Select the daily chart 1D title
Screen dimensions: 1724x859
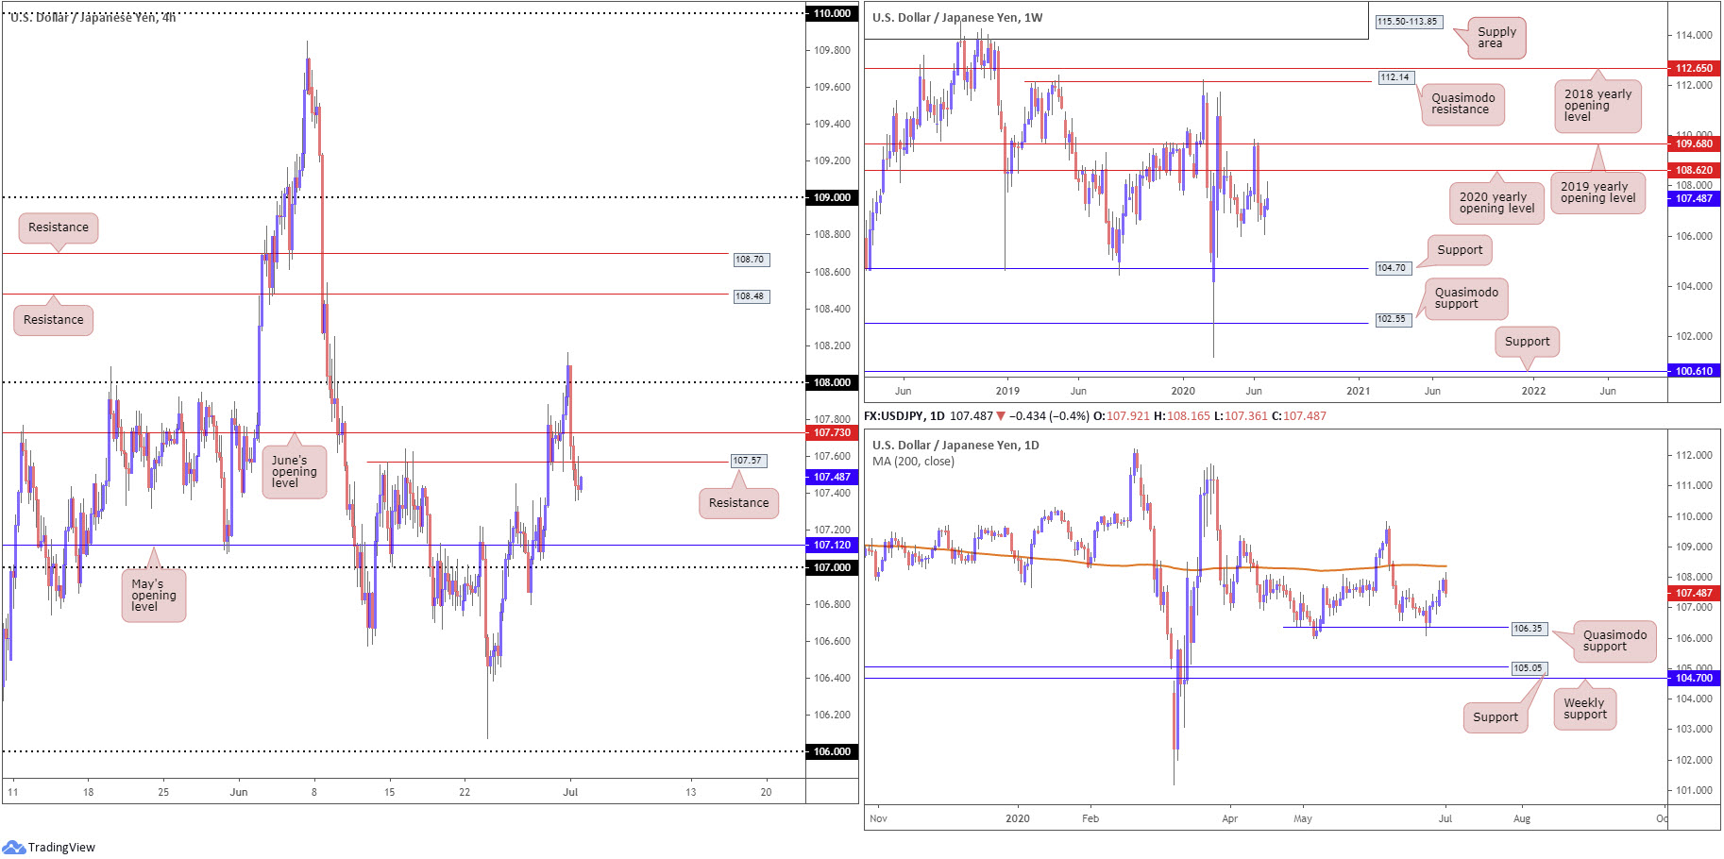(x=955, y=446)
